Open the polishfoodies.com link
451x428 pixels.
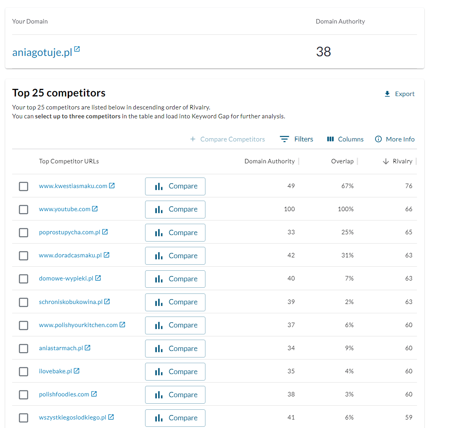(x=64, y=394)
